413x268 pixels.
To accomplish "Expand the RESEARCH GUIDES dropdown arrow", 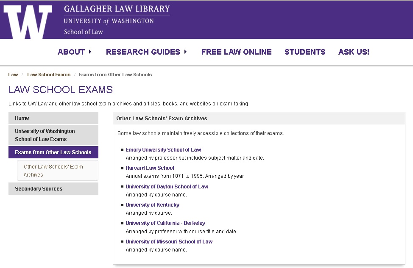I will 185,52.
